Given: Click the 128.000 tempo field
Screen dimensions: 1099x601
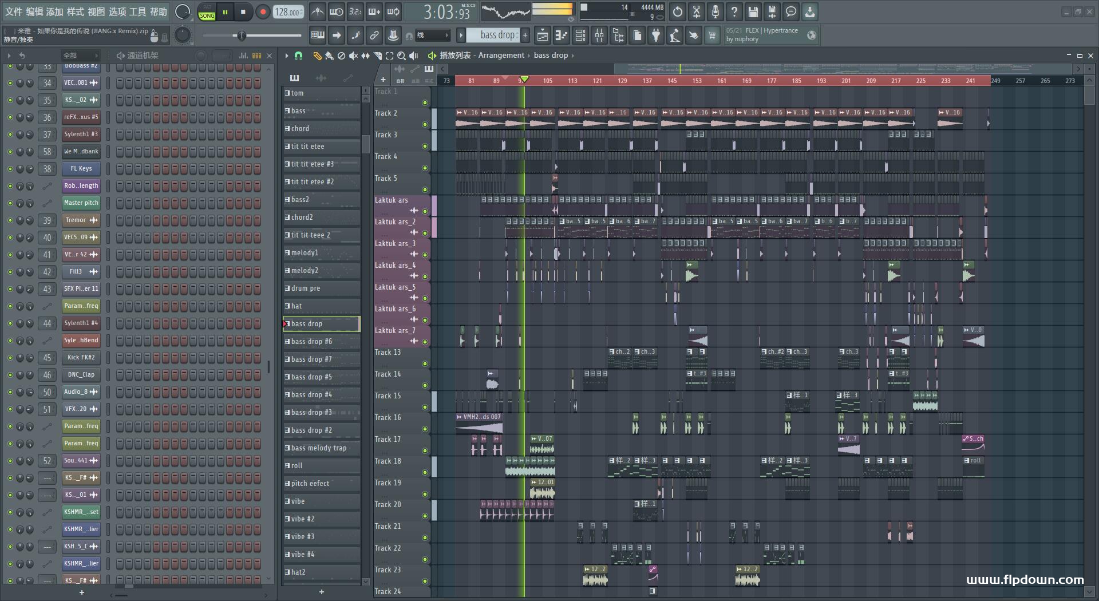Looking at the screenshot, I should 288,12.
